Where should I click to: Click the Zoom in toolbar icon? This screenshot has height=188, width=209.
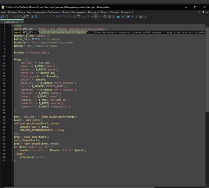click(65, 16)
